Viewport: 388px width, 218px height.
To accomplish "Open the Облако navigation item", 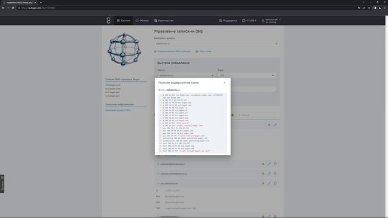I will tap(142, 21).
